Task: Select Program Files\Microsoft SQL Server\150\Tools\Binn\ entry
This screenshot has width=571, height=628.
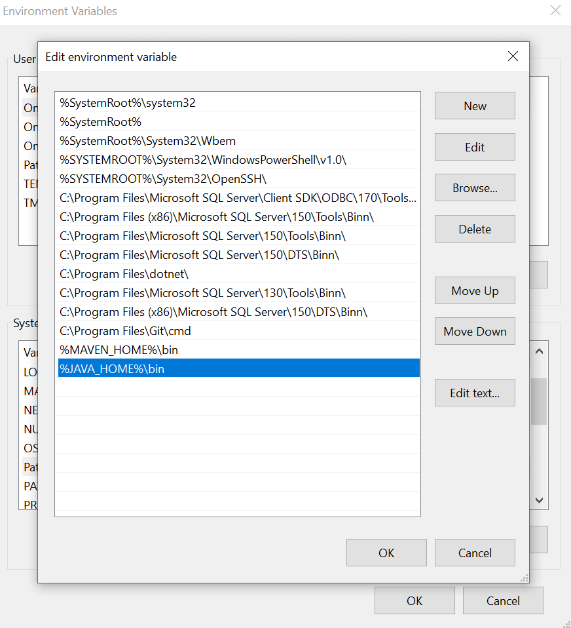Action: tap(239, 236)
